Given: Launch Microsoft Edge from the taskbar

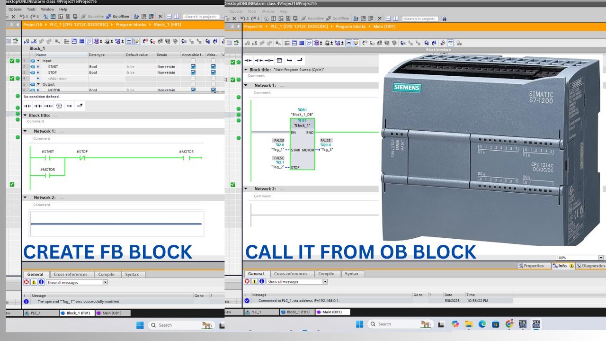Looking at the screenshot, I should pyautogui.click(x=482, y=324).
